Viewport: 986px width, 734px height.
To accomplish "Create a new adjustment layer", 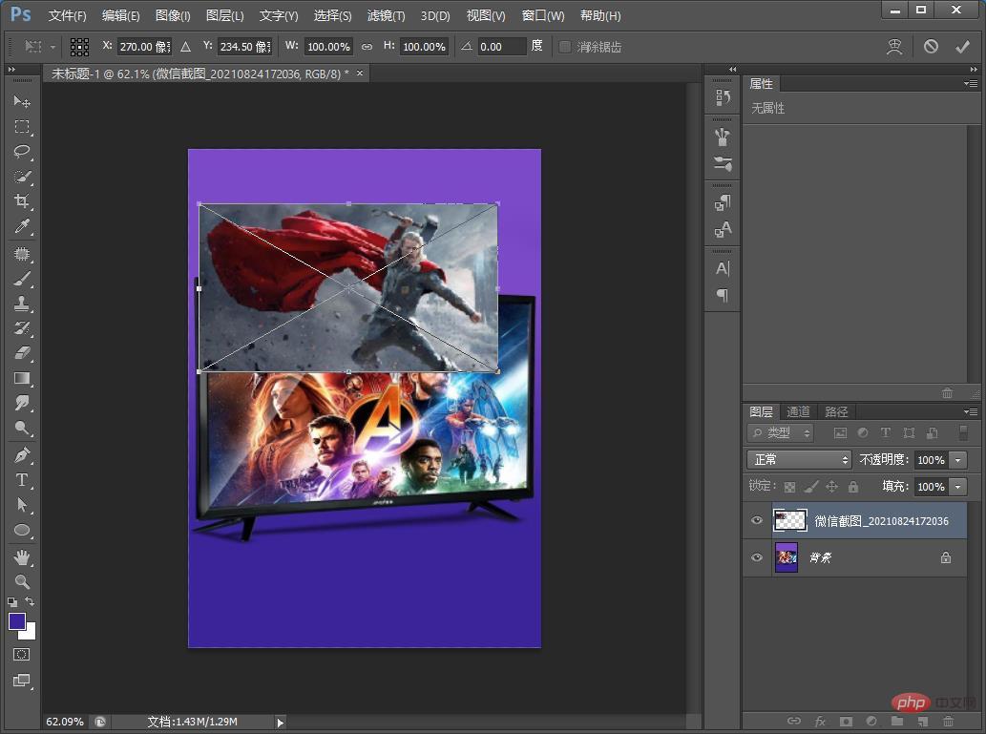I will click(x=871, y=721).
